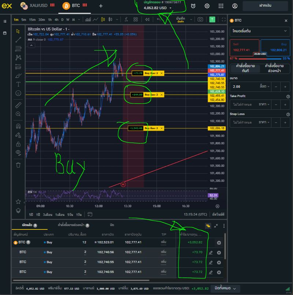
Task: Toggle the lock-all-drawings icon
Action: click(18, 144)
